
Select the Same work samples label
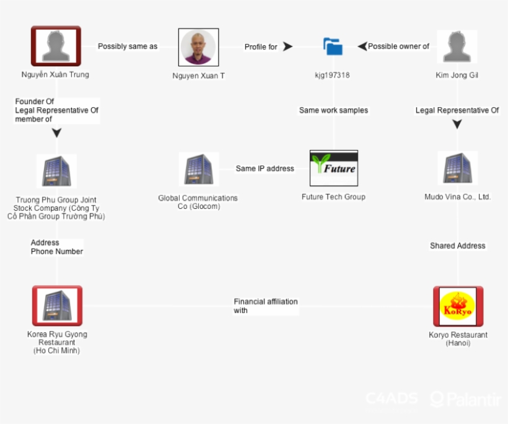click(333, 110)
